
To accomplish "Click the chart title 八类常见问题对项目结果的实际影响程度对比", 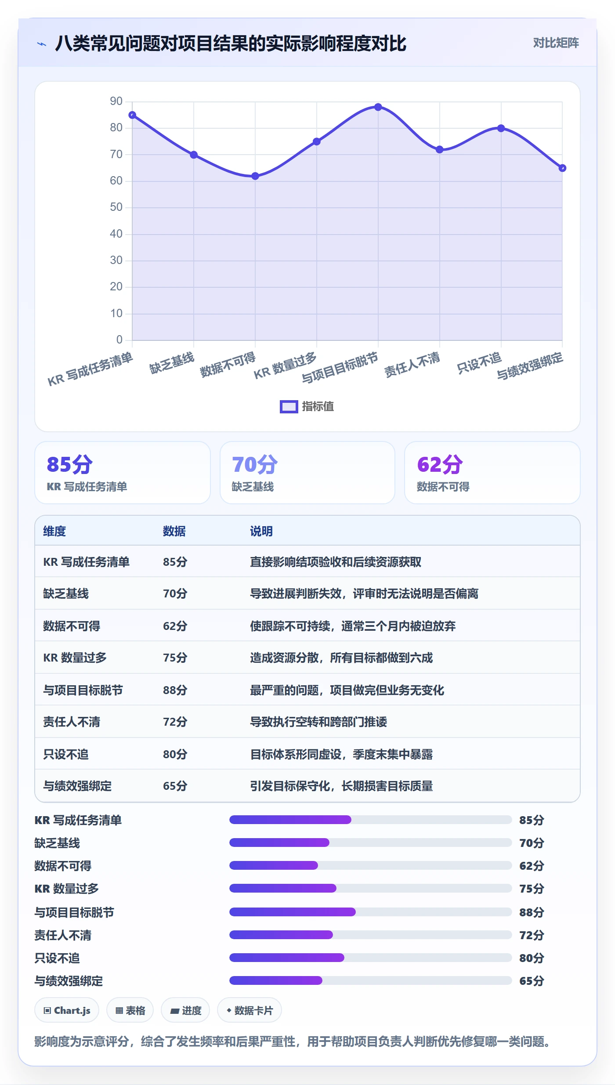I will pos(231,43).
